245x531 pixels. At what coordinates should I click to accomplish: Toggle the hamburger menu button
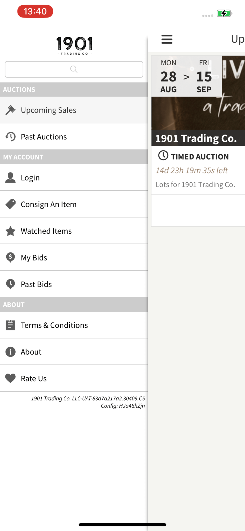tap(167, 39)
